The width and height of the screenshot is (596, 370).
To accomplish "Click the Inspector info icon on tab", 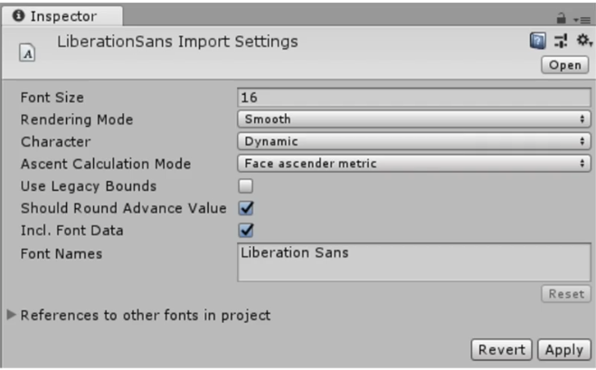I will click(16, 16).
